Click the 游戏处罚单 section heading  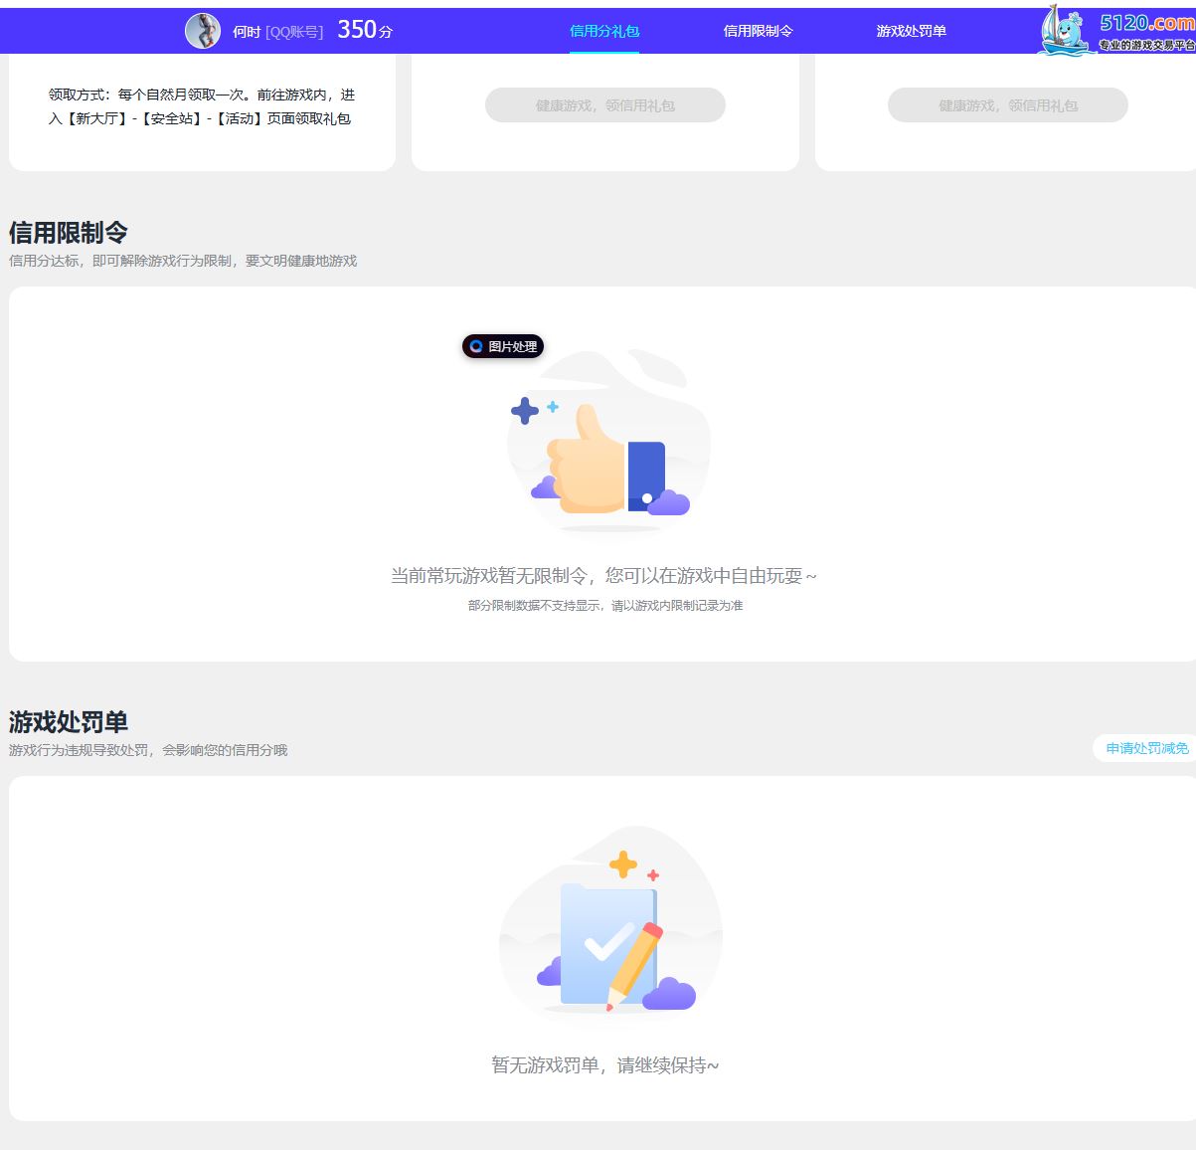click(69, 722)
